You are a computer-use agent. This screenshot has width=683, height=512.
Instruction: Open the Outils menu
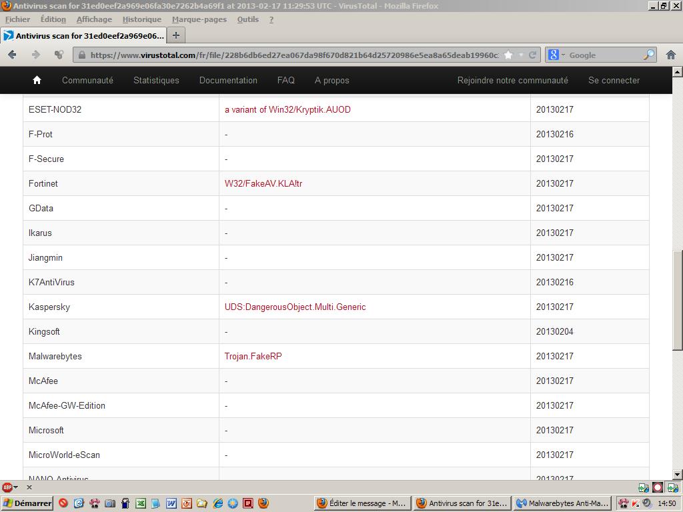click(x=248, y=19)
